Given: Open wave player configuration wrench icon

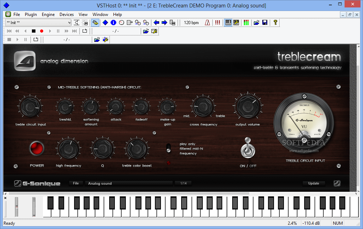Looking at the screenshot, I should [x=105, y=40].
